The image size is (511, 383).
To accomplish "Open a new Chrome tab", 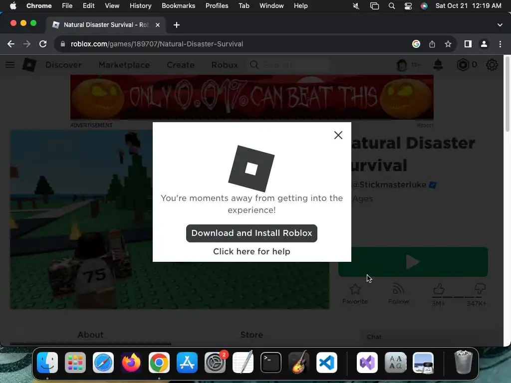I will coord(177,25).
